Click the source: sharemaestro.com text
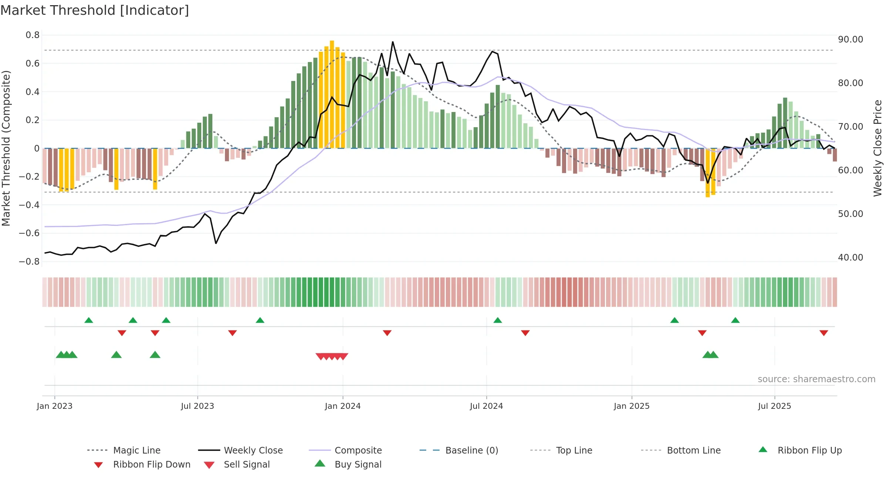Image resolution: width=888 pixels, height=499 pixels. coord(817,379)
